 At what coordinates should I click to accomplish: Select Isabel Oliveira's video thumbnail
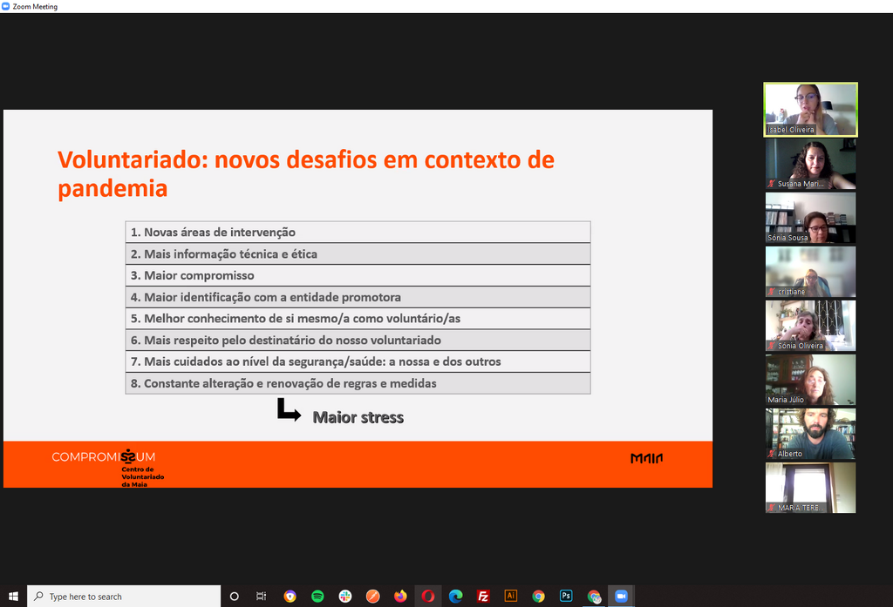pyautogui.click(x=810, y=109)
